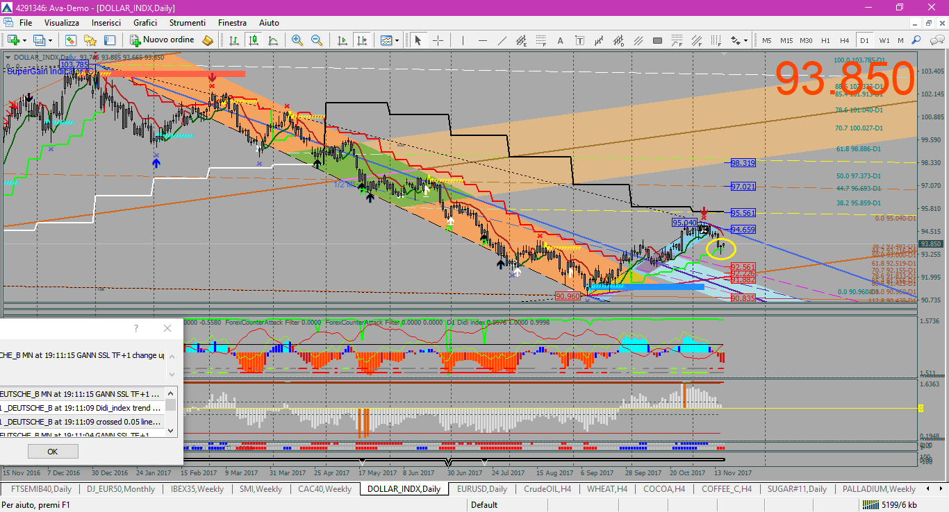Open the Navigator favorites star icon

pos(90,40)
